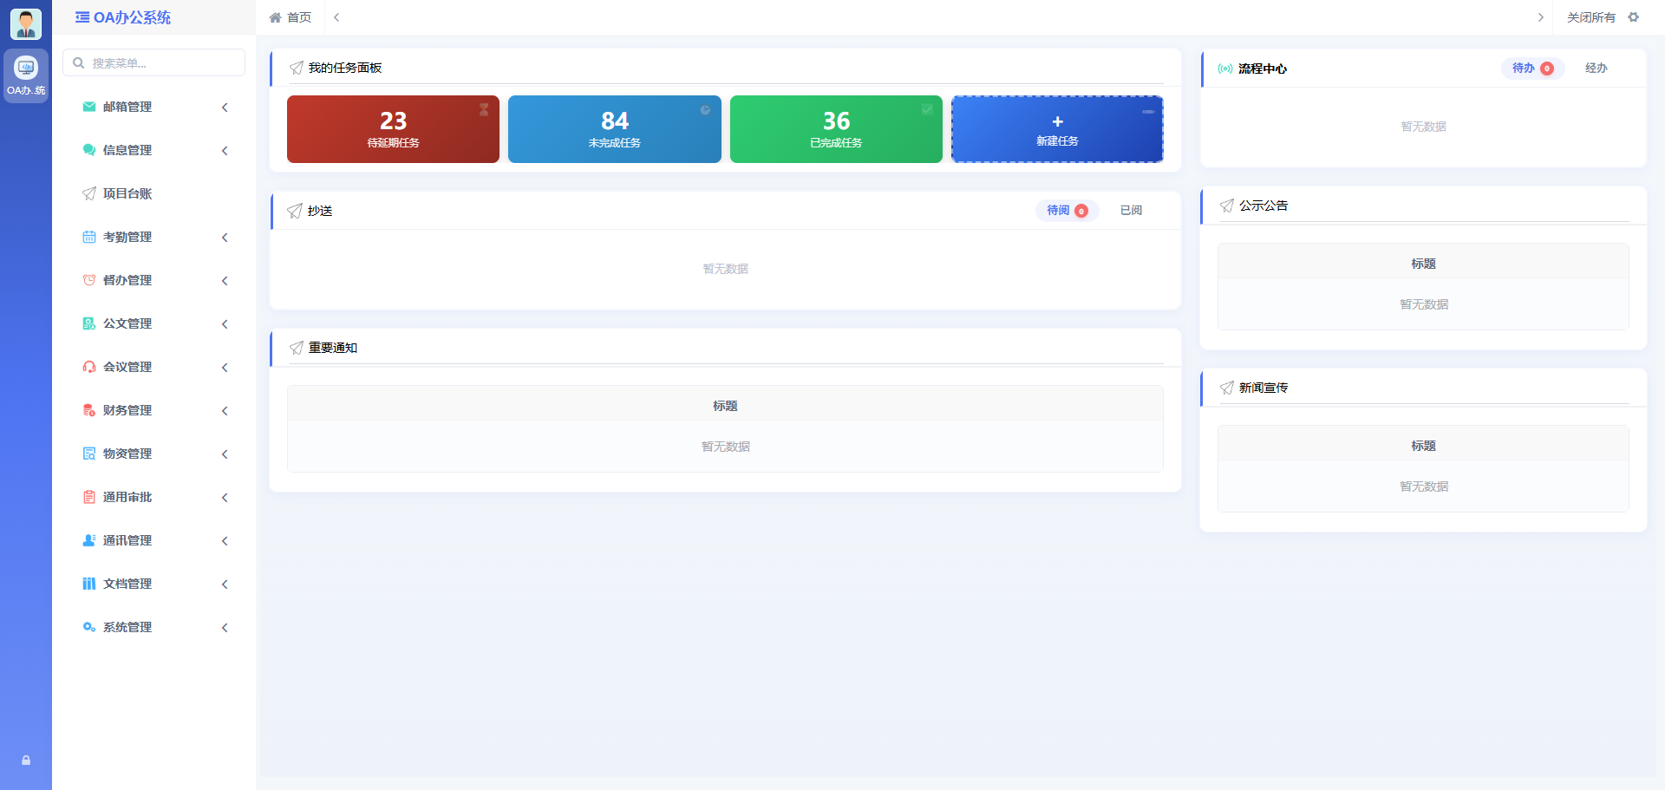Expand the 邮箱管理 menu chevron
The width and height of the screenshot is (1665, 790).
(225, 108)
